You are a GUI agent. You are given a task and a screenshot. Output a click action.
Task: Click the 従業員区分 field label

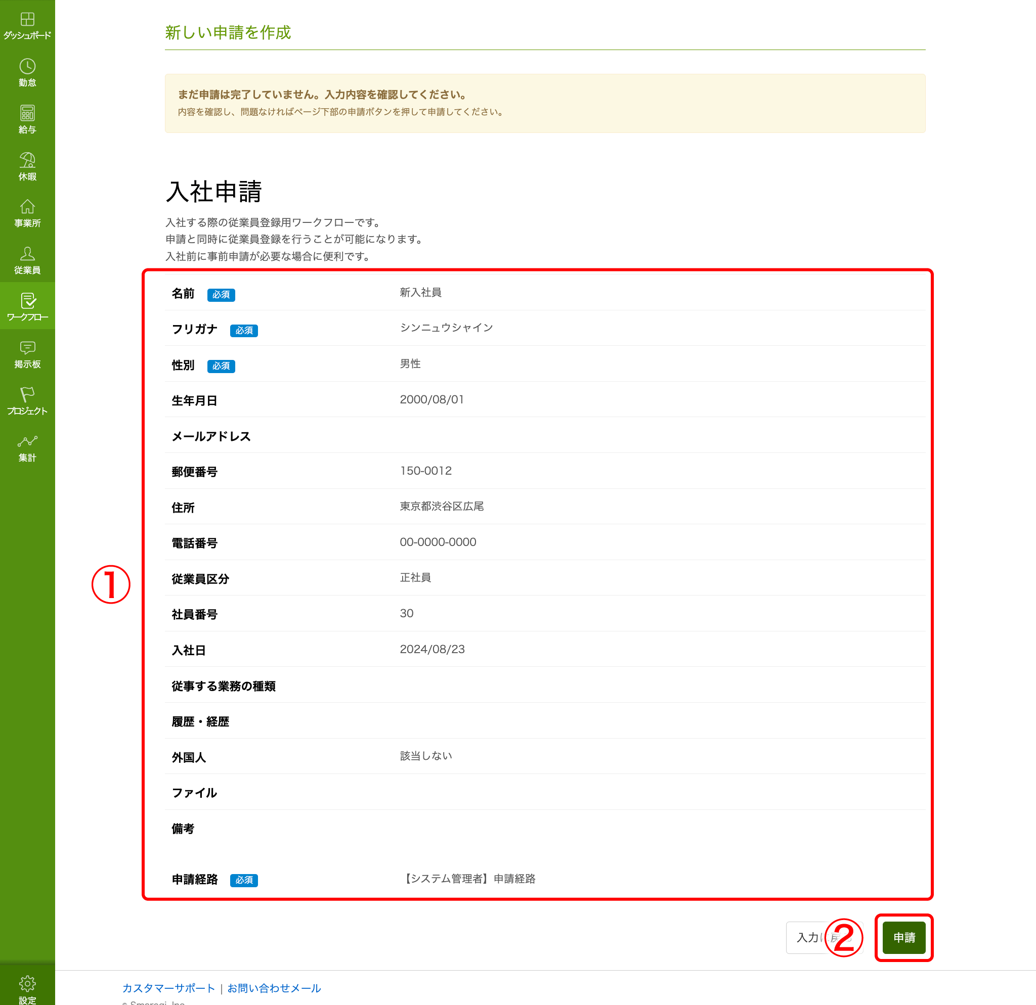coord(200,579)
